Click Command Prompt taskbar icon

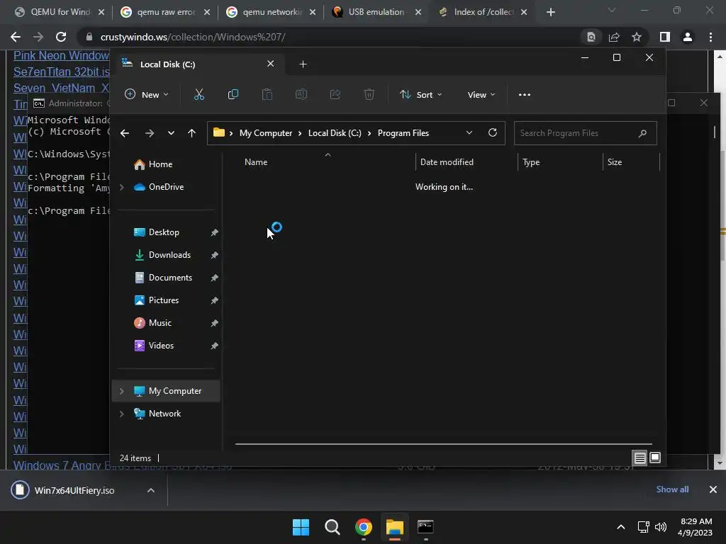[425, 527]
